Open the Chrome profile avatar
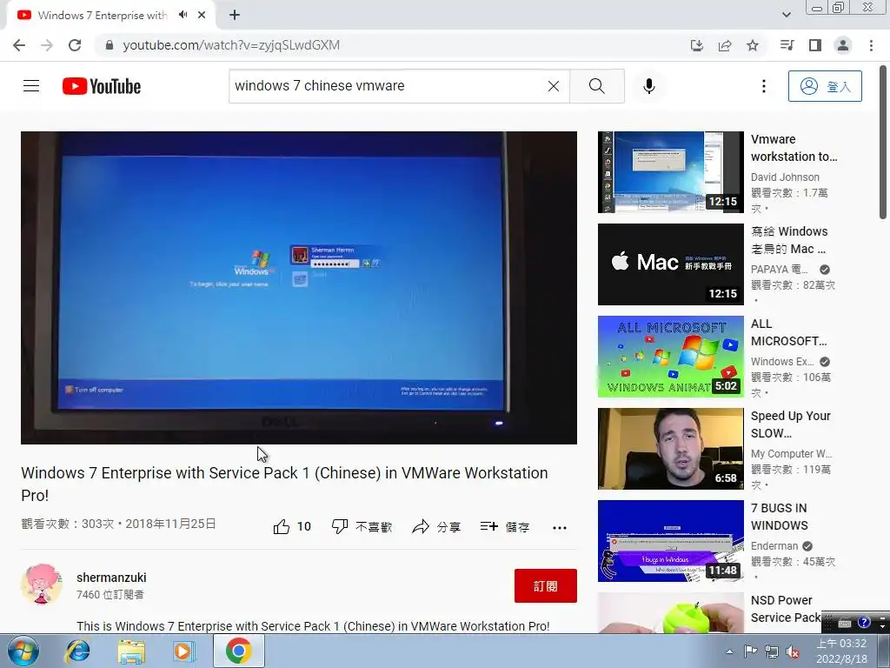The width and height of the screenshot is (890, 668). 843,45
